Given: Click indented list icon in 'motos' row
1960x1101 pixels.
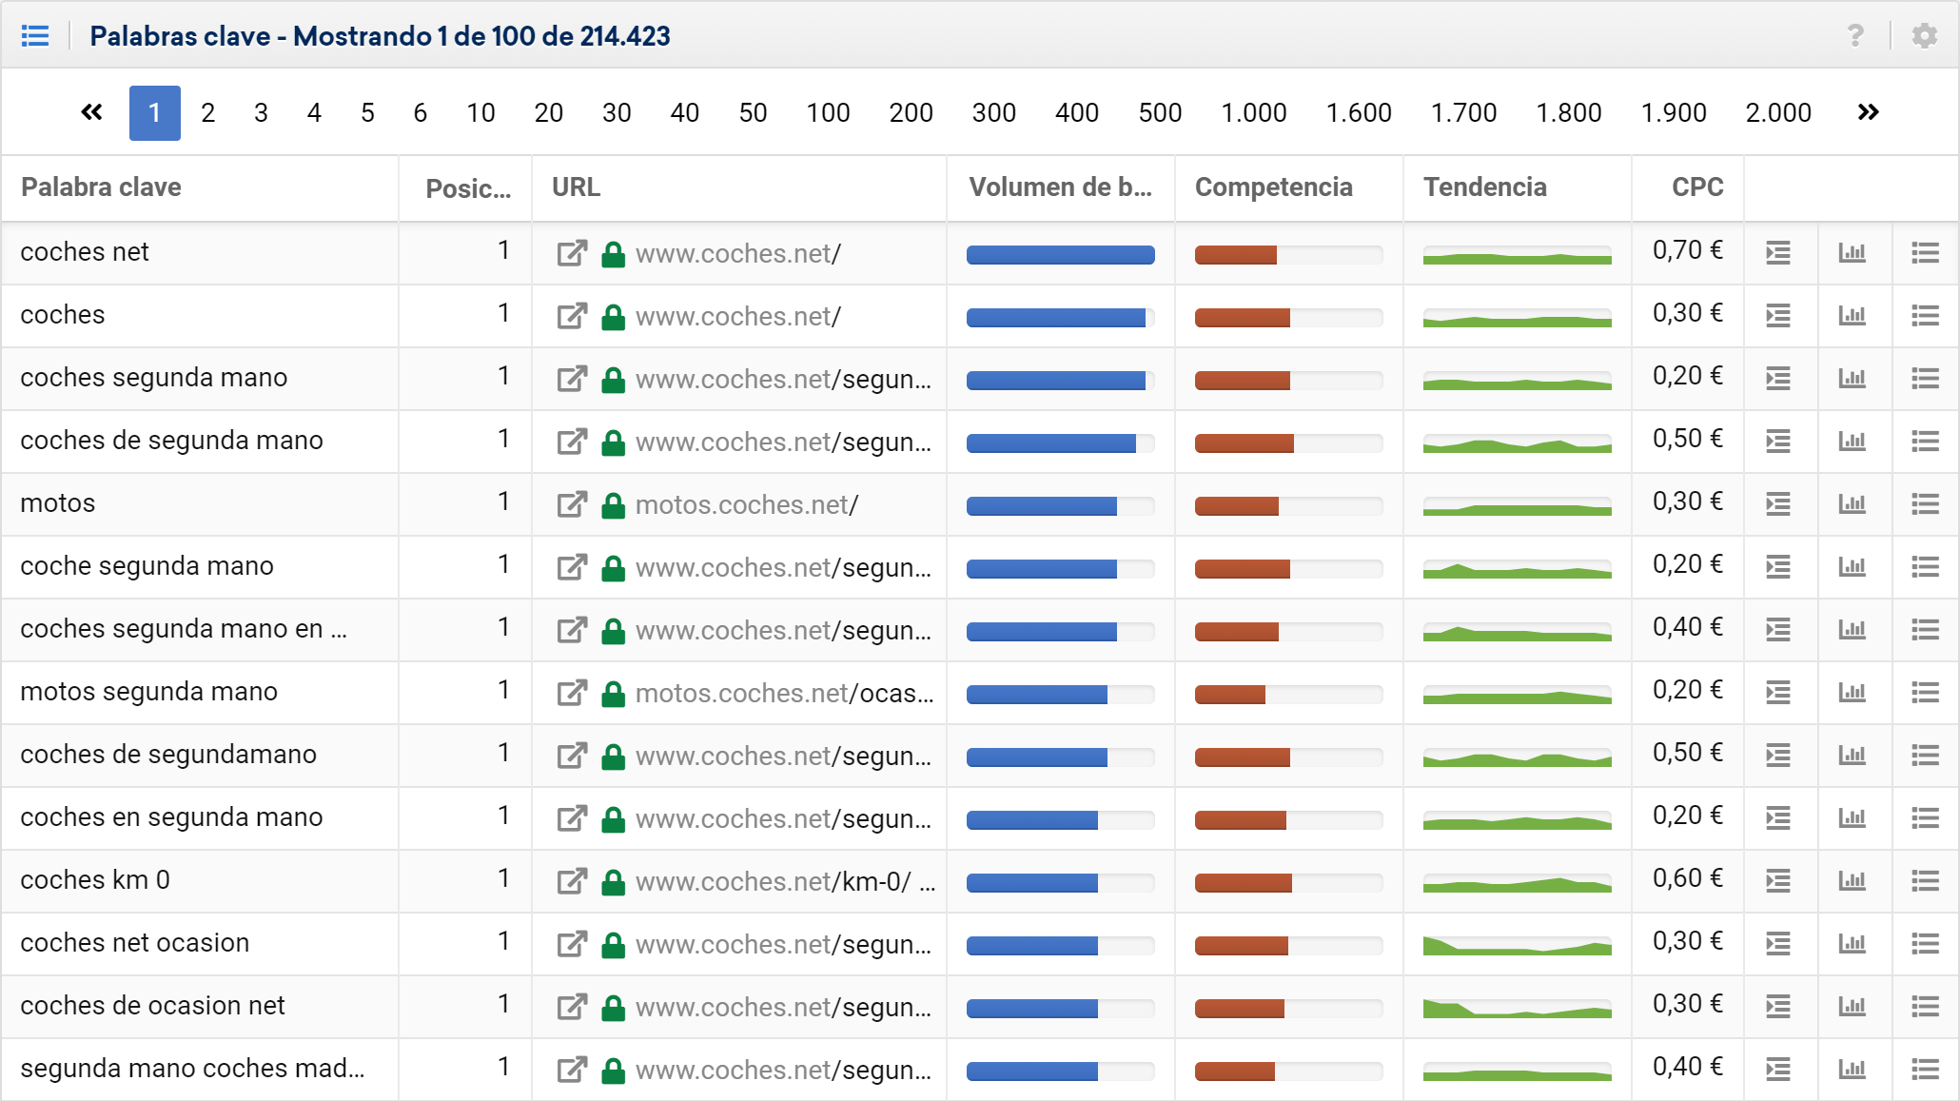Looking at the screenshot, I should (x=1777, y=503).
